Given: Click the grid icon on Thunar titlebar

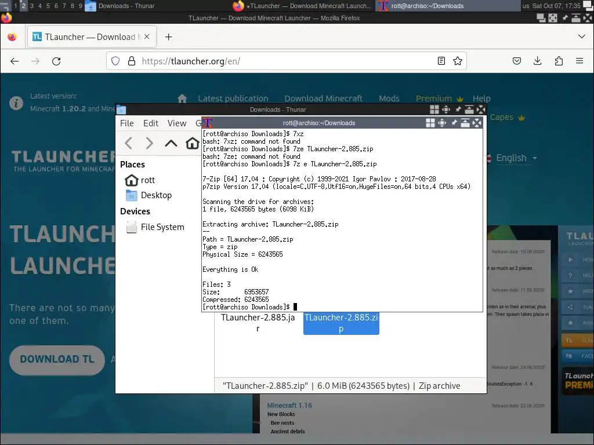Looking at the screenshot, I should click(434, 110).
